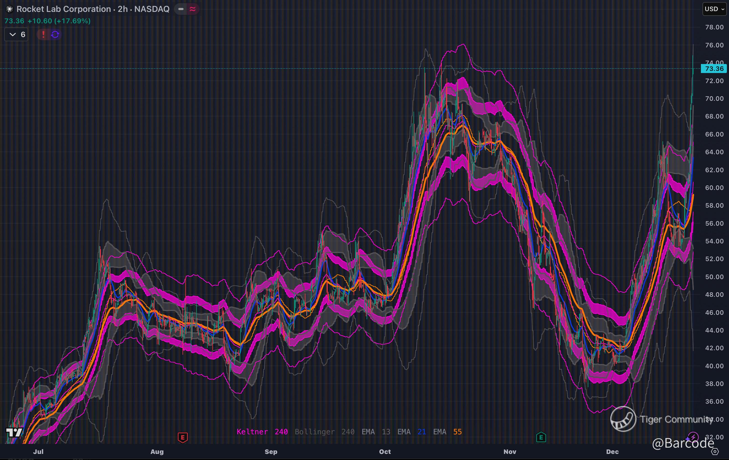This screenshot has height=460, width=729.
Task: Click the Rocket Lab atom logo icon
Action: pyautogui.click(x=9, y=9)
